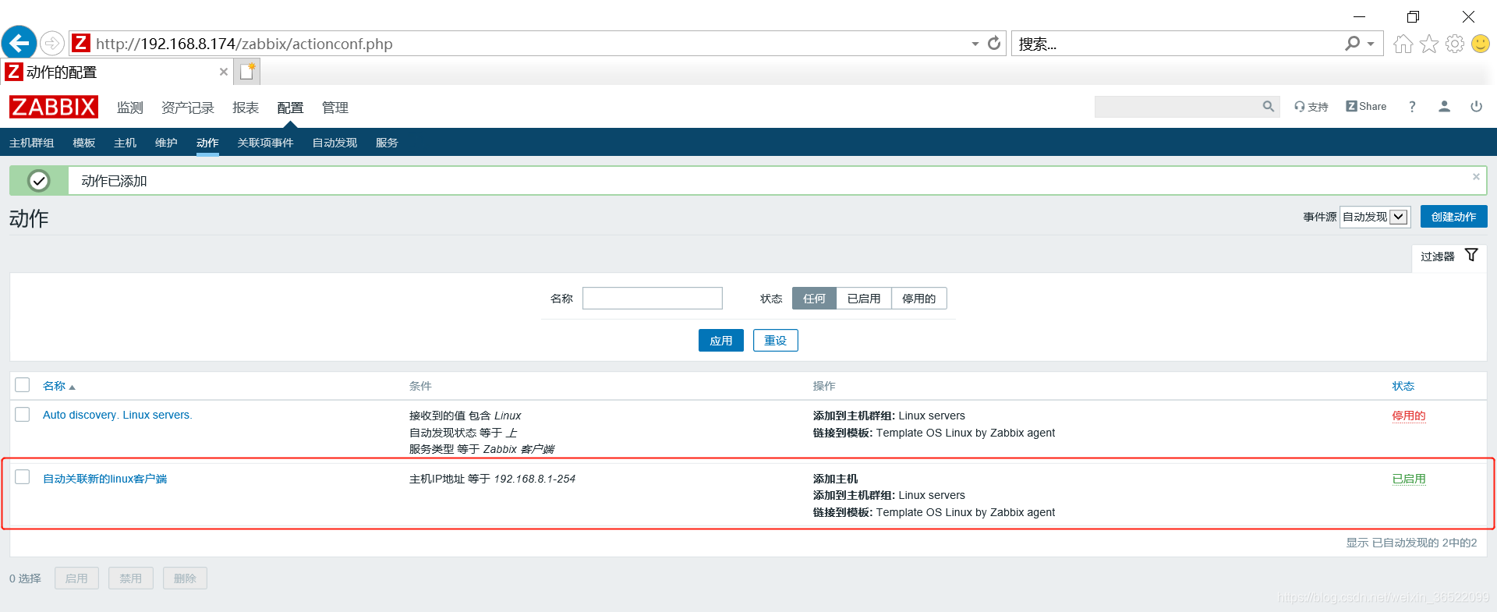Select 已启用 status filter
The width and height of the screenshot is (1497, 612).
click(864, 299)
